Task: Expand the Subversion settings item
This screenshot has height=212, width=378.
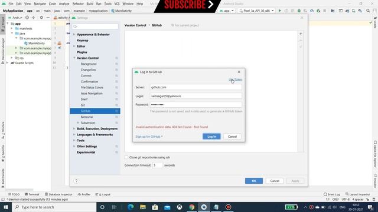Action: tap(78, 123)
